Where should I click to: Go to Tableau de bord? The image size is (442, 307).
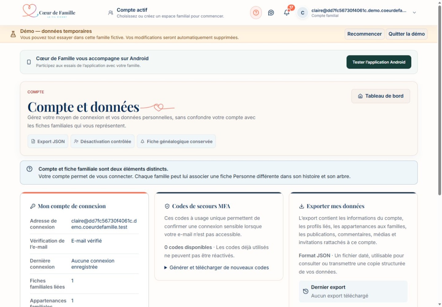click(381, 96)
